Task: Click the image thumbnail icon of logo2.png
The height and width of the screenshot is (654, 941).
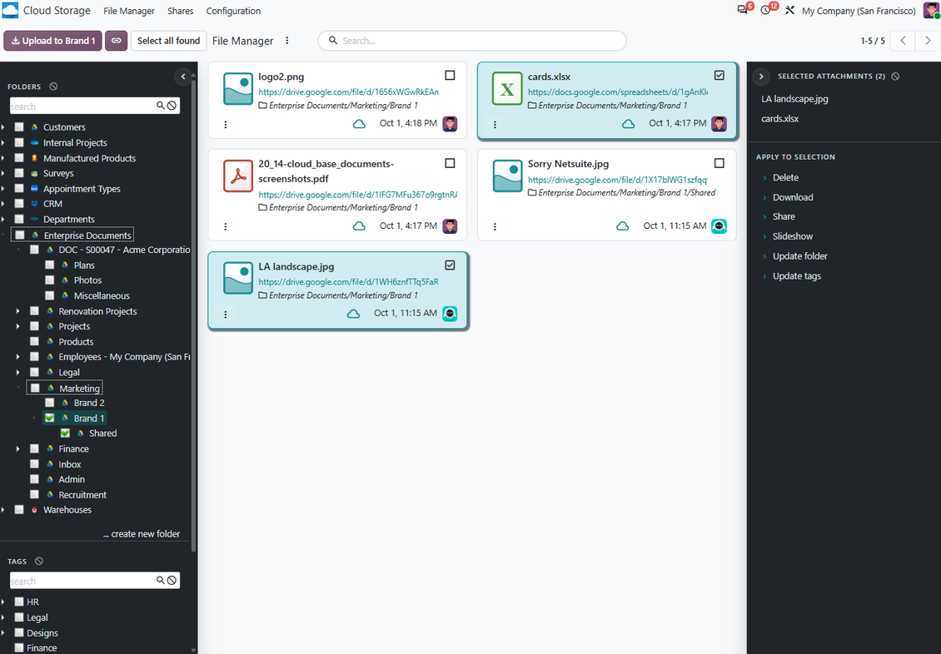Action: pos(237,89)
